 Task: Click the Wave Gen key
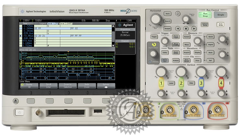pos(165,60)
